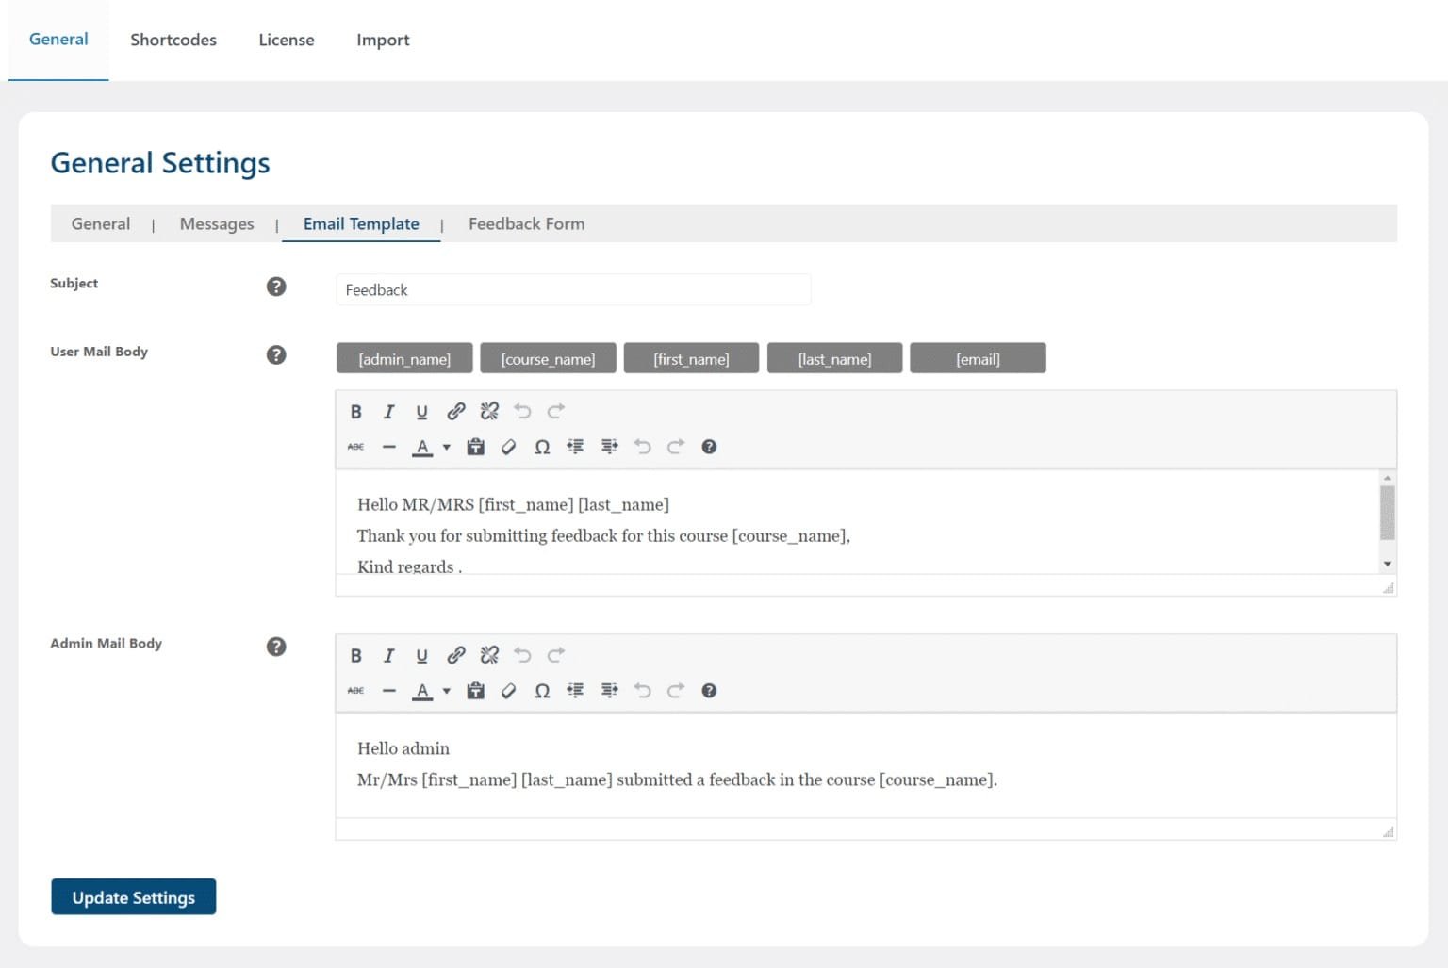Click second-row Undo in Admin Mail Body editor
Screen dimensions: 1448x968
point(642,691)
